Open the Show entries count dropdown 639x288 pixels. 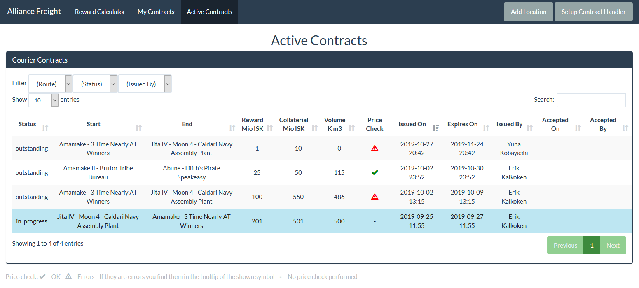(44, 100)
